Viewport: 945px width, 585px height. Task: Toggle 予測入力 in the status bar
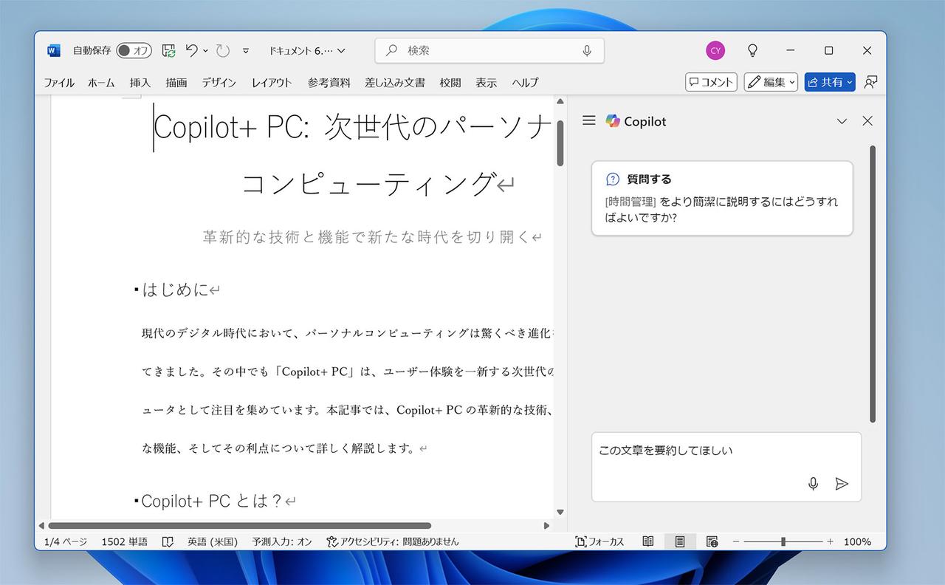[282, 541]
